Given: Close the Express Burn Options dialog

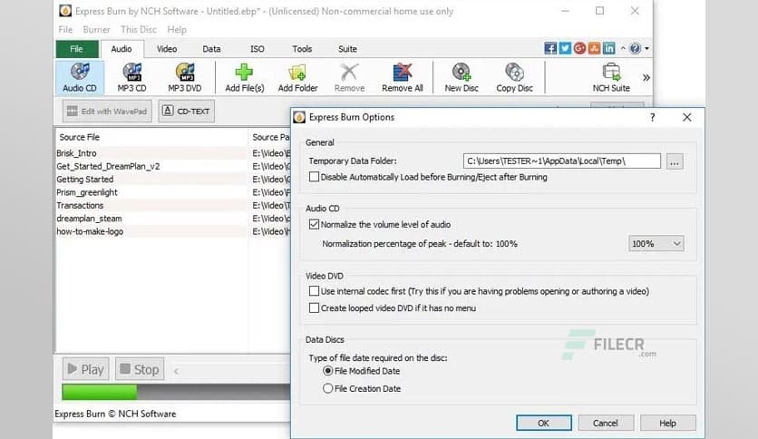Looking at the screenshot, I should (686, 118).
